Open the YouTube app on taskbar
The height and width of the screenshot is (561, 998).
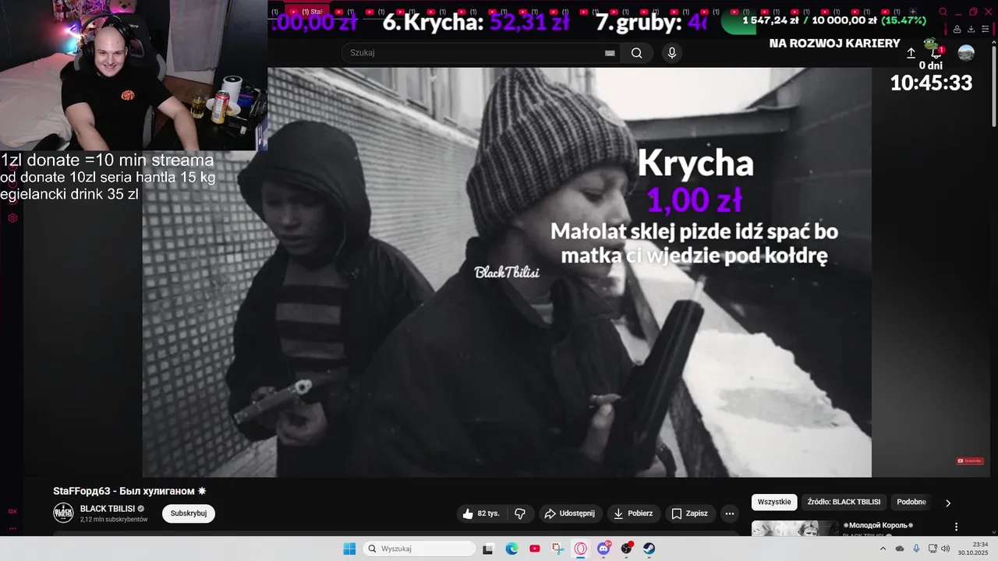pyautogui.click(x=534, y=549)
